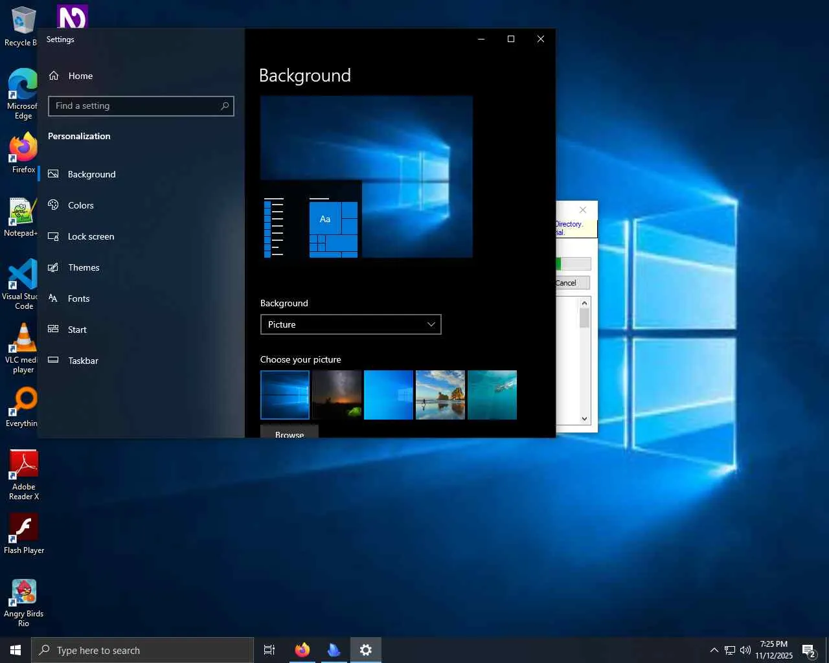The image size is (829, 663).
Task: Click the search magnifier in Find a setting
Action: (x=225, y=106)
